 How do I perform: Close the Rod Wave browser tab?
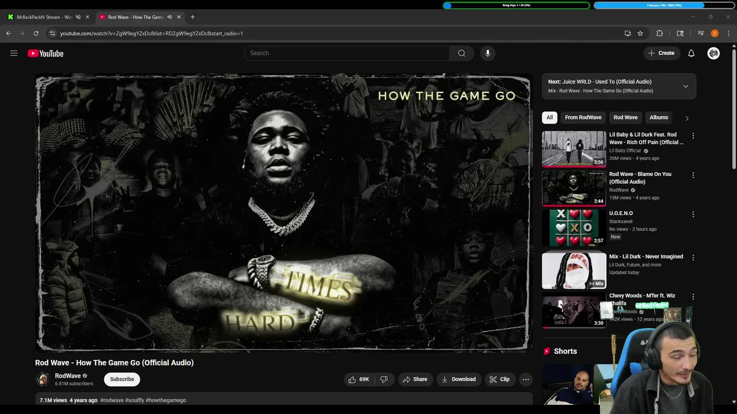click(178, 17)
